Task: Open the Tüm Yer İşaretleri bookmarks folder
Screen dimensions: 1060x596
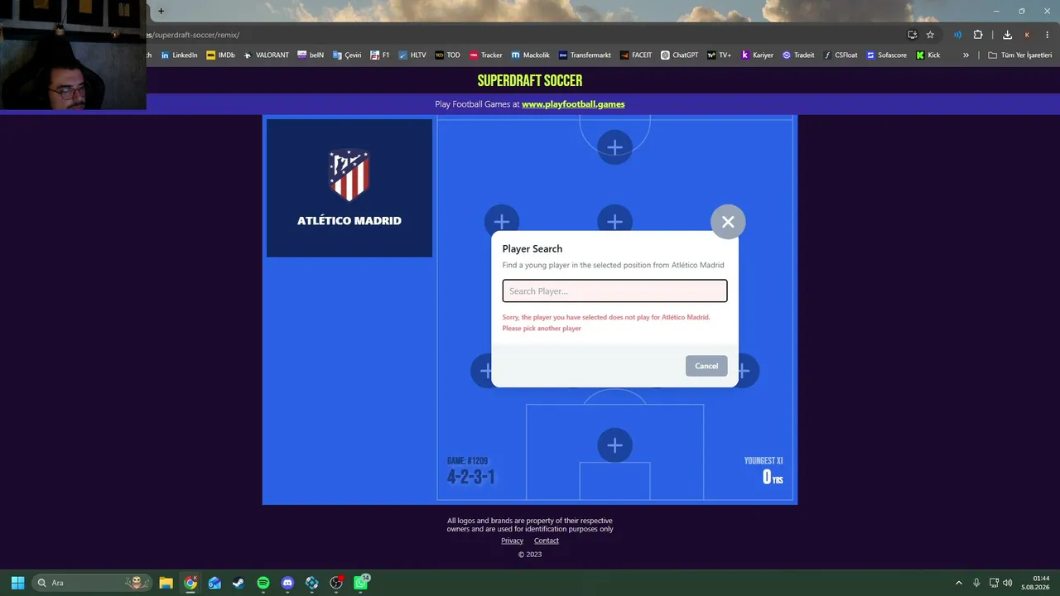Action: (1020, 55)
